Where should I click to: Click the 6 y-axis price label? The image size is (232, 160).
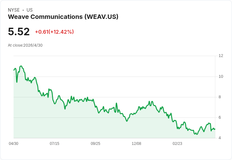(220, 117)
